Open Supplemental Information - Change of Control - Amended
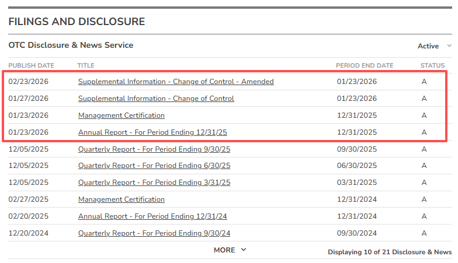The width and height of the screenshot is (458, 263). [x=176, y=82]
